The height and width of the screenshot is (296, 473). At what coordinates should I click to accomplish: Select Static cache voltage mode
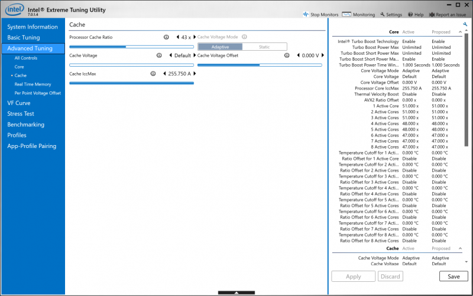coord(264,47)
